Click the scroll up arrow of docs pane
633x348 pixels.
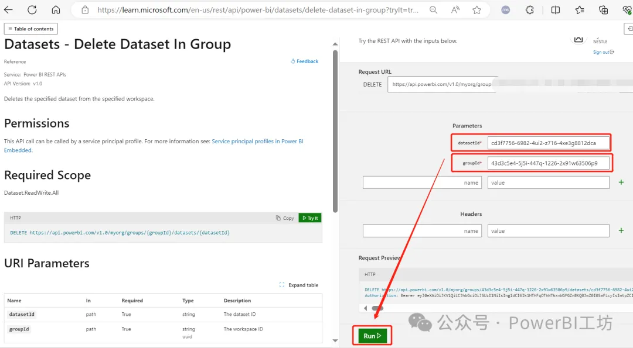(x=335, y=44)
